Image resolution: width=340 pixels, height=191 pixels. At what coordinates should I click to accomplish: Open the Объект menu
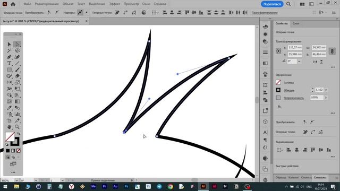click(x=68, y=4)
